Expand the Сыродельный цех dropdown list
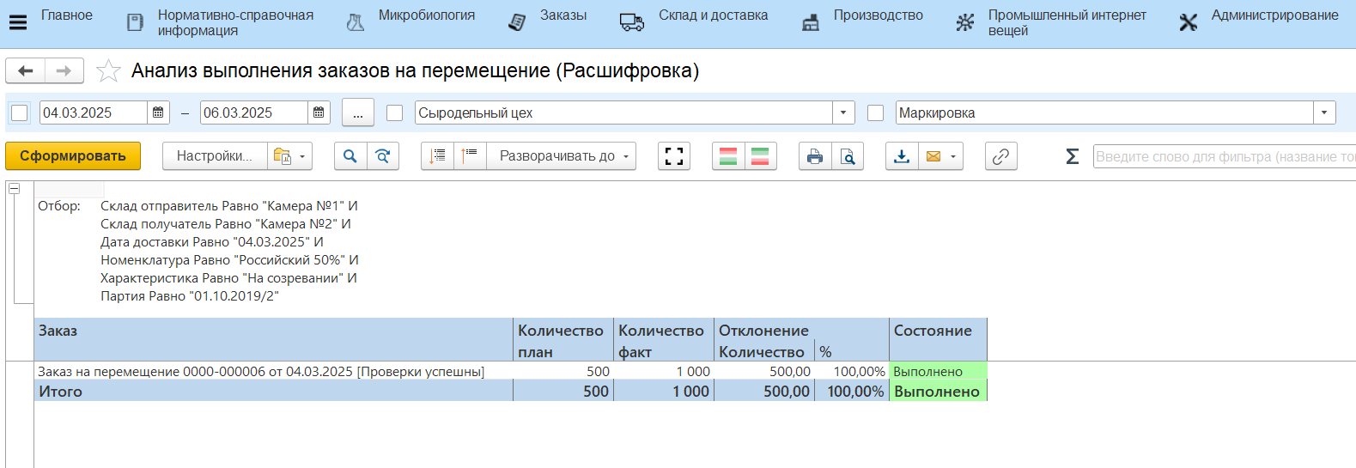The height and width of the screenshot is (468, 1356). click(x=843, y=112)
